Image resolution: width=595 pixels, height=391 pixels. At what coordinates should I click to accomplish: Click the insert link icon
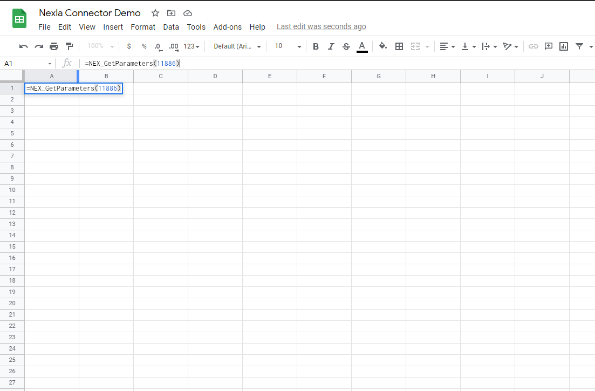tap(533, 46)
